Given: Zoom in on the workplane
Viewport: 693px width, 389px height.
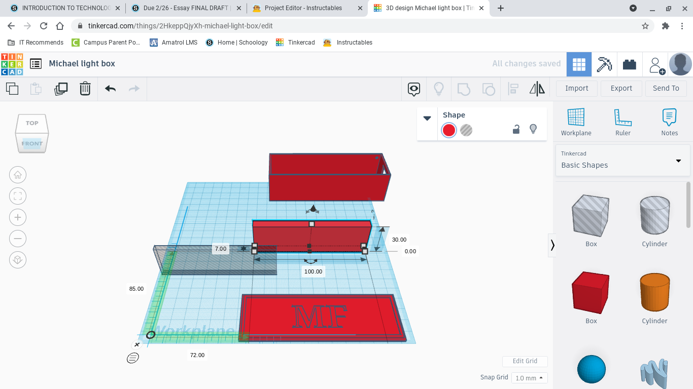Looking at the screenshot, I should click(18, 217).
